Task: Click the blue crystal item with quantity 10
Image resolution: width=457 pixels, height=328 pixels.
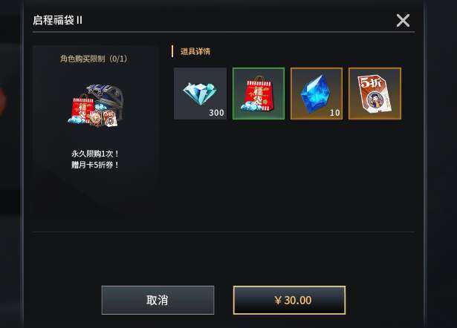Action: coord(317,94)
